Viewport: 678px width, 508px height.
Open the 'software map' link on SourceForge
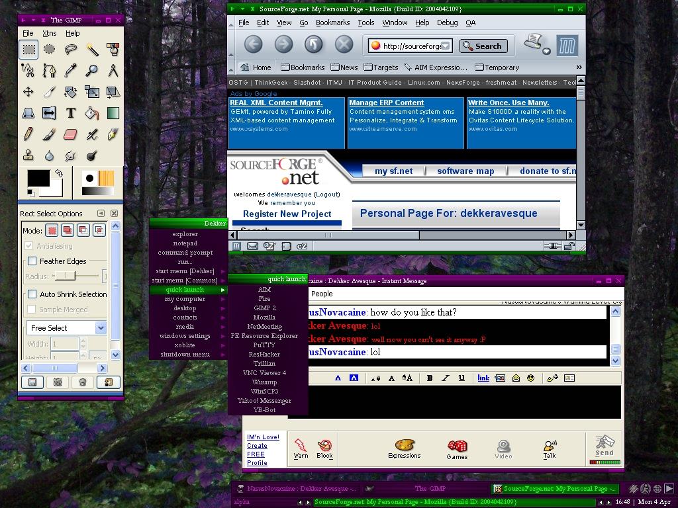[x=465, y=171]
